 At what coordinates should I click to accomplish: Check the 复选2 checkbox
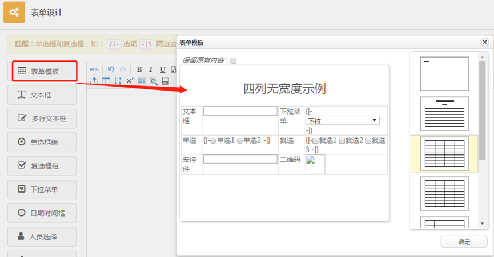click(342, 141)
